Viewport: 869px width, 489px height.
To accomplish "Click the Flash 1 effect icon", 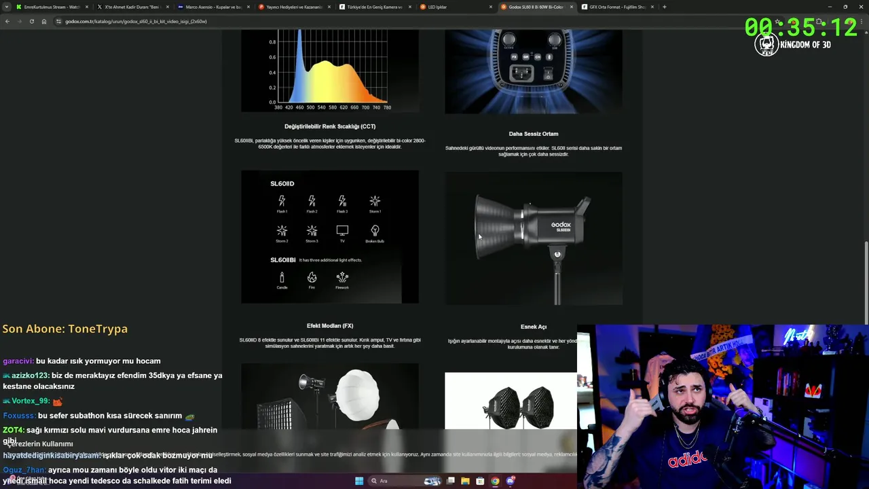I will (x=282, y=203).
